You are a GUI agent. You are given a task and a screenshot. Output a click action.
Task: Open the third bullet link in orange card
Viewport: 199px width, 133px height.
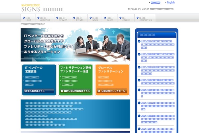pos(106,85)
